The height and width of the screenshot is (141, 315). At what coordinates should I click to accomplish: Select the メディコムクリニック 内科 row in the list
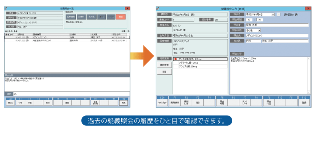click(67, 37)
